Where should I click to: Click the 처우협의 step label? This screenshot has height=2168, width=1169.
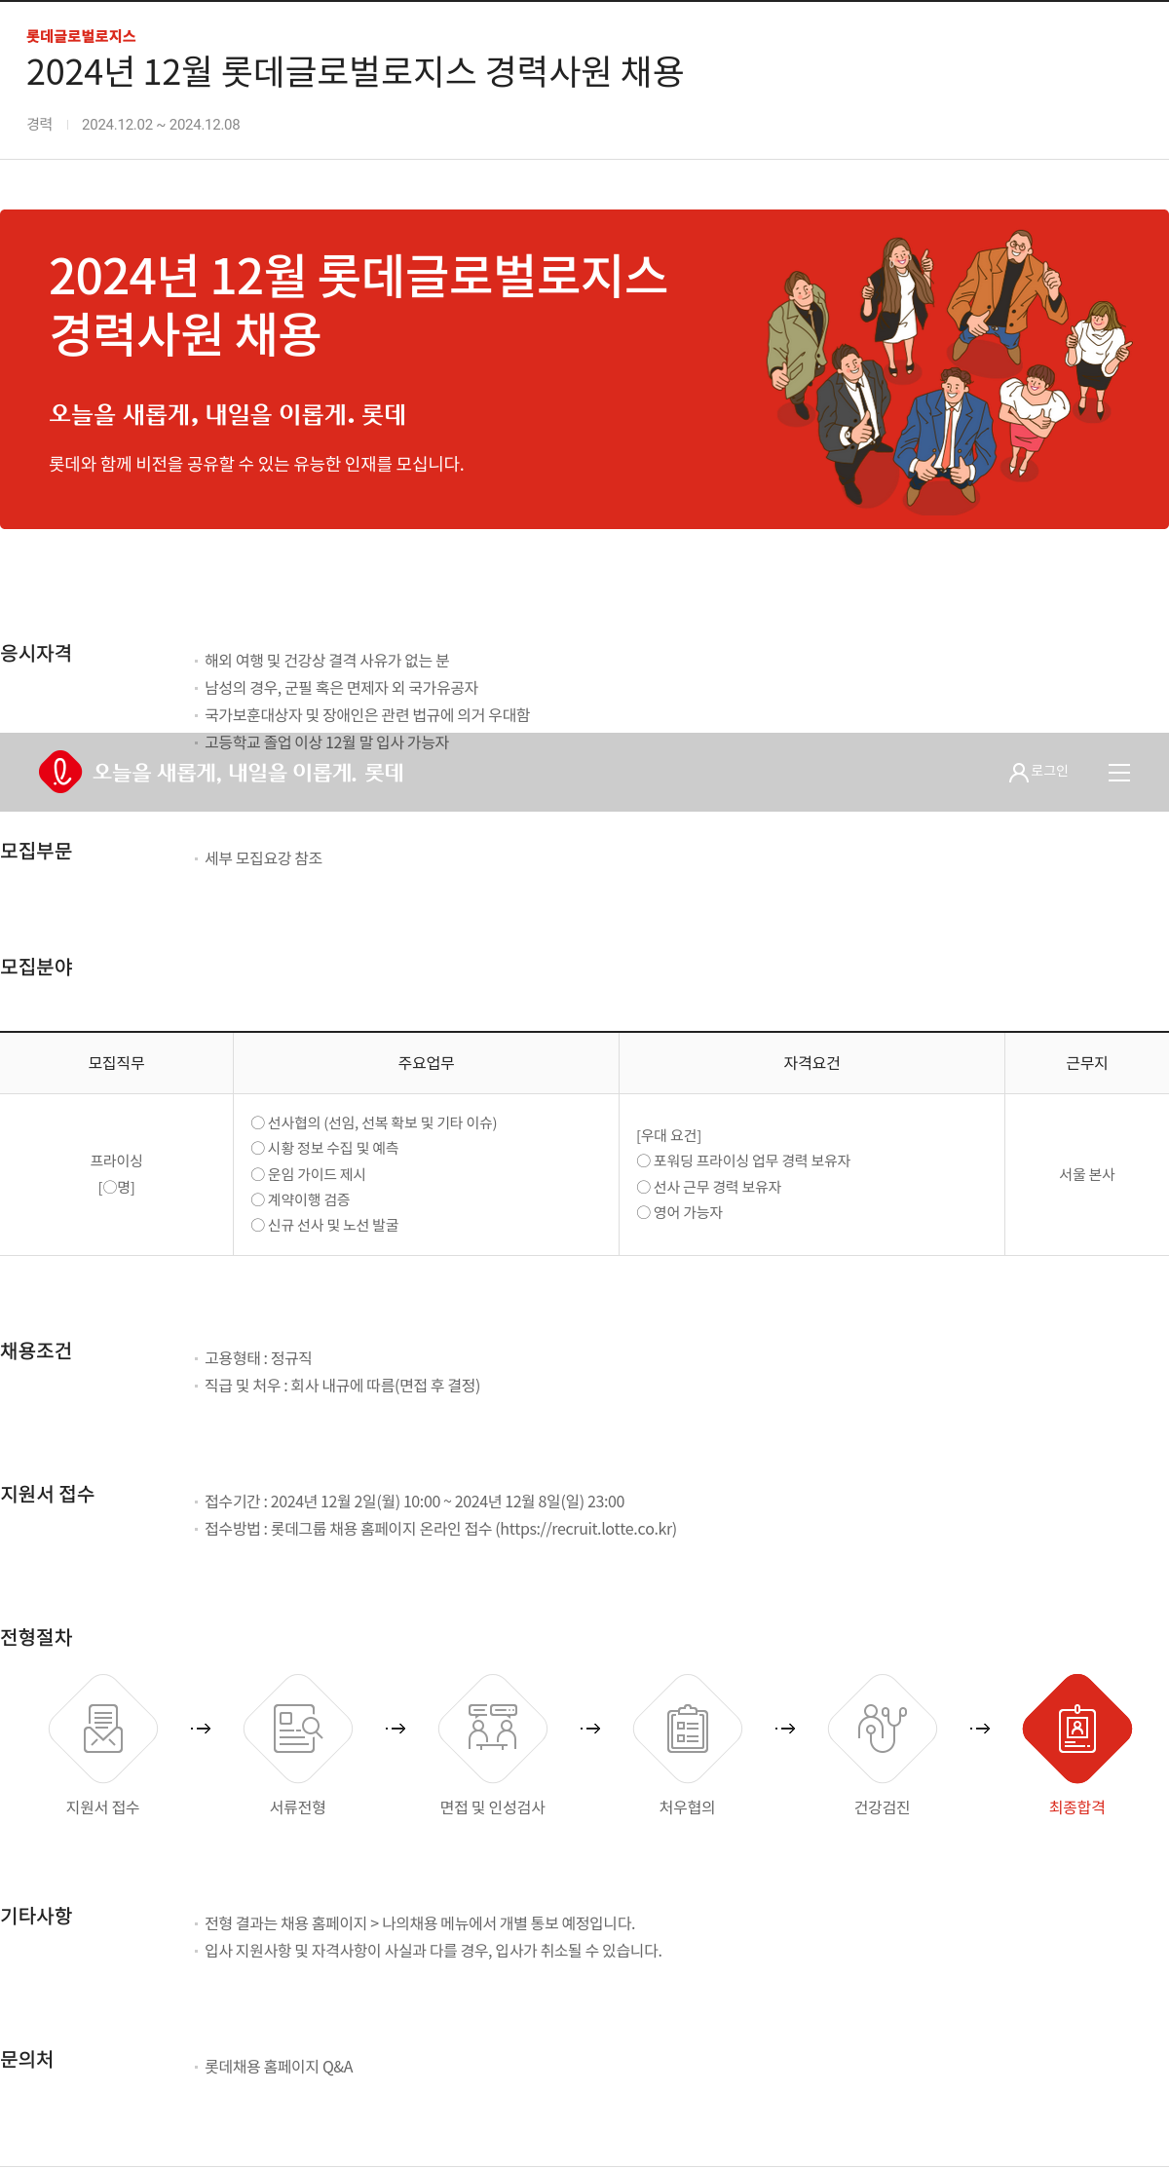coord(688,1807)
